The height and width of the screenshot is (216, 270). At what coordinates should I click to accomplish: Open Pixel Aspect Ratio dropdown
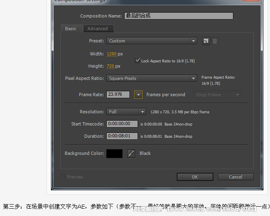(151, 78)
